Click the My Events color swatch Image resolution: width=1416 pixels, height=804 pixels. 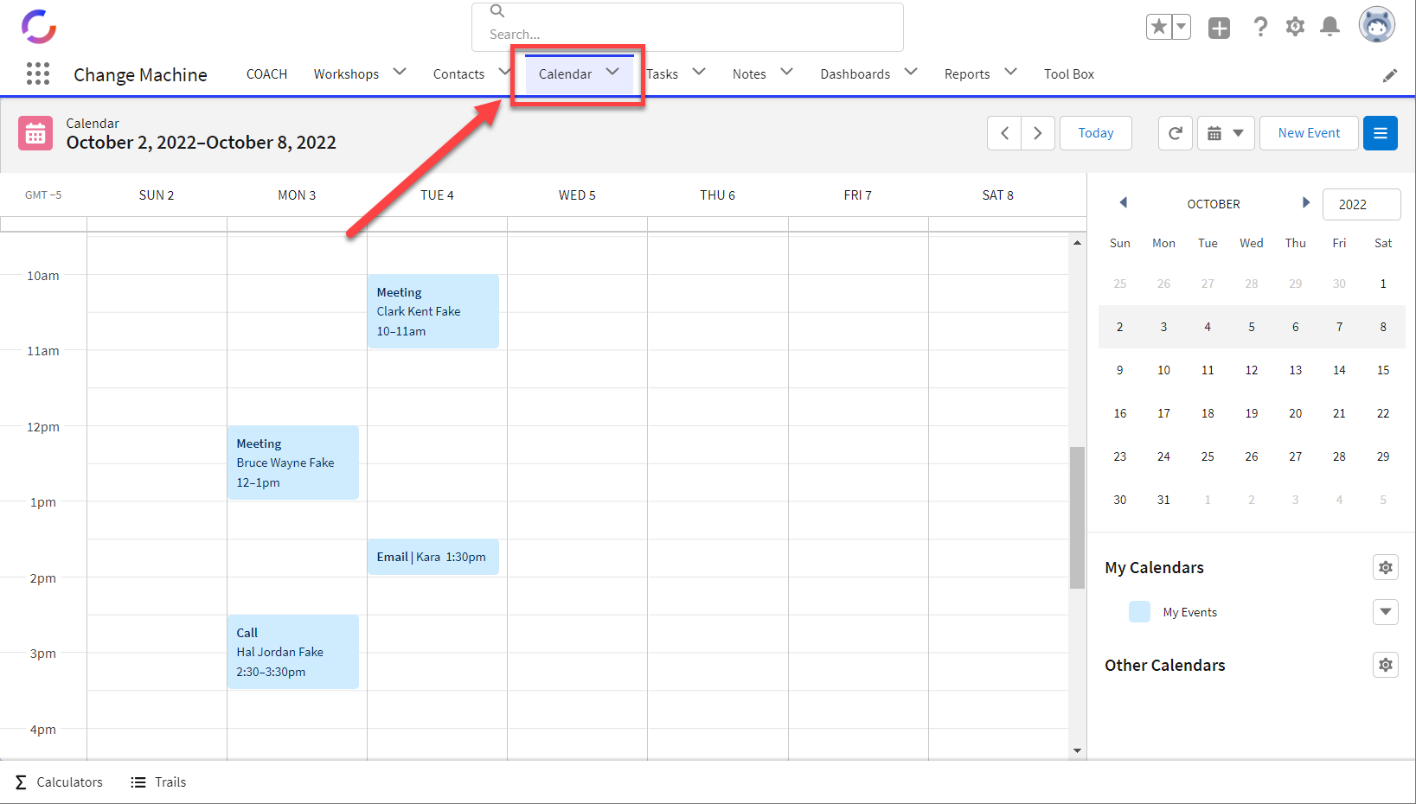1139,612
